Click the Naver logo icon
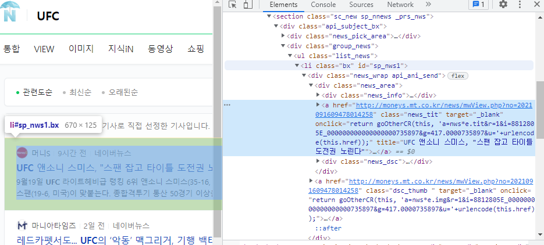 click(x=10, y=12)
